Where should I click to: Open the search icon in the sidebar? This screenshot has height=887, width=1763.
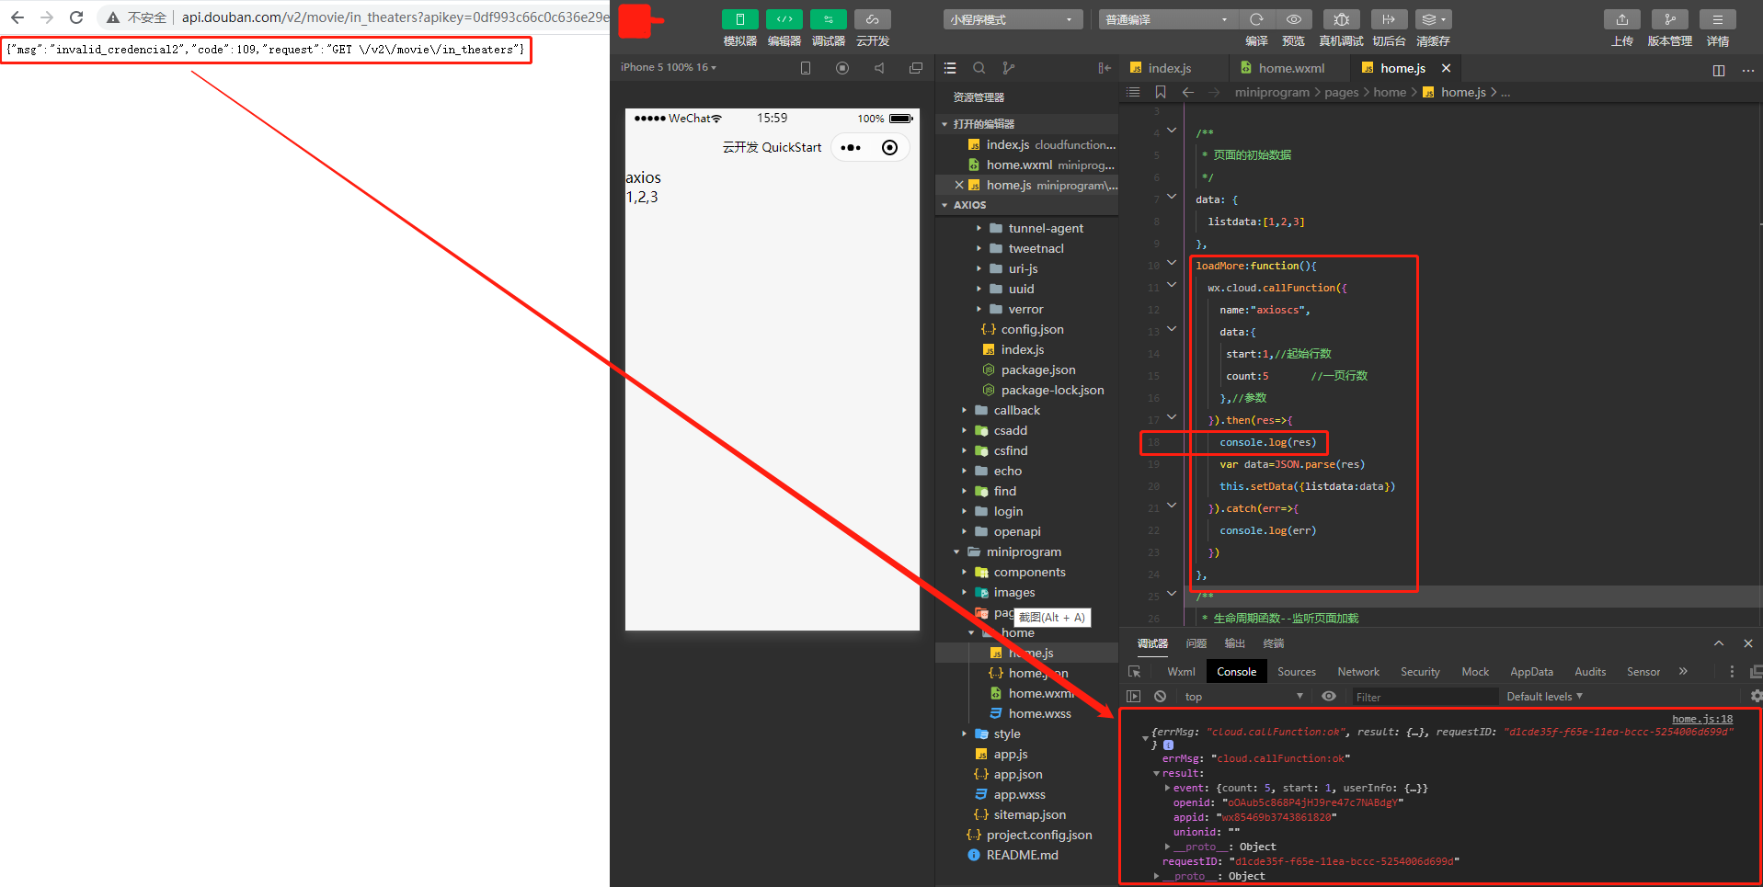(x=979, y=68)
